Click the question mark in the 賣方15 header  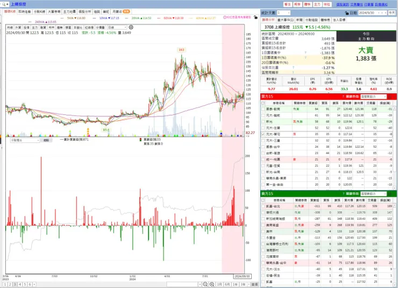click(343, 193)
